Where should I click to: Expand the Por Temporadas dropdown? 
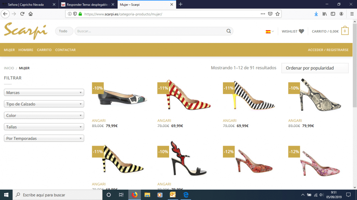click(x=44, y=138)
